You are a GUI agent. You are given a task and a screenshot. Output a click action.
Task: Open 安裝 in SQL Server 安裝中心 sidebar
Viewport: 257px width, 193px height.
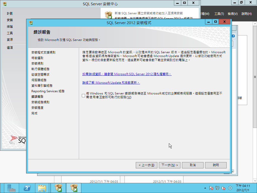tap(10, 20)
